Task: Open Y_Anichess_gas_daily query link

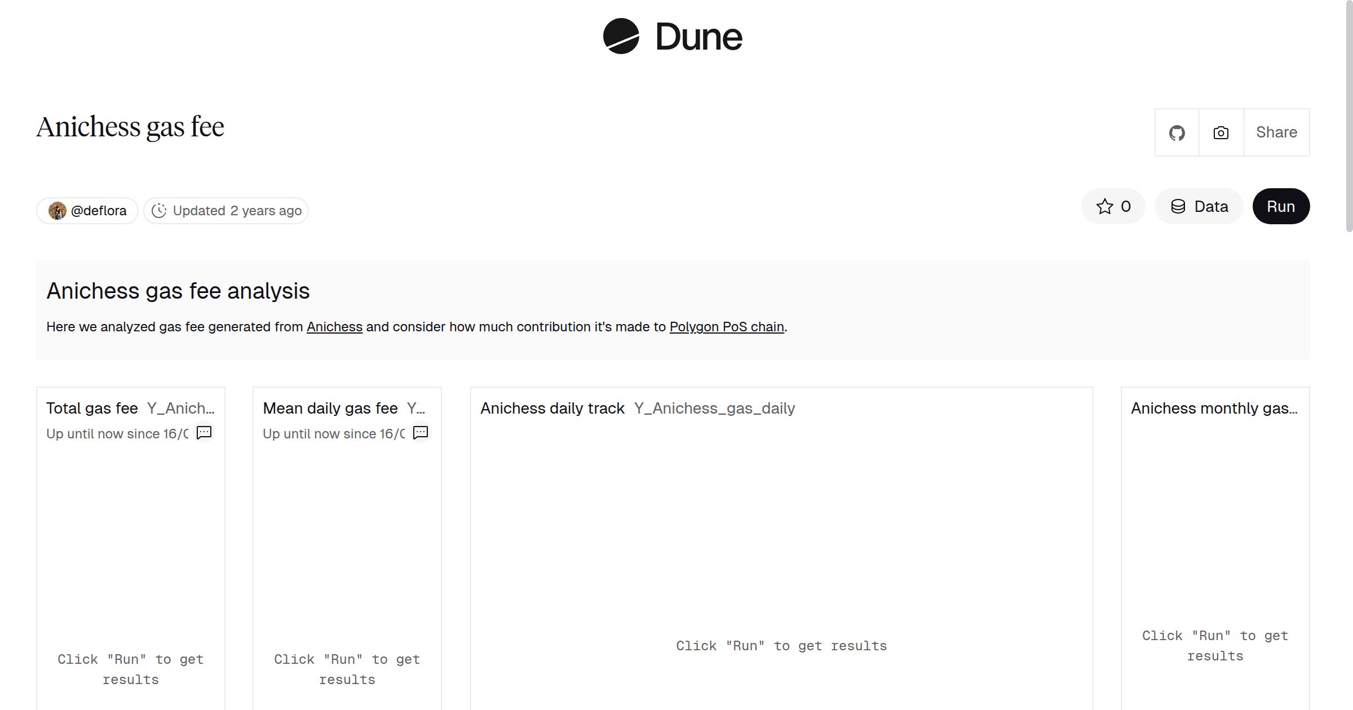Action: (714, 408)
